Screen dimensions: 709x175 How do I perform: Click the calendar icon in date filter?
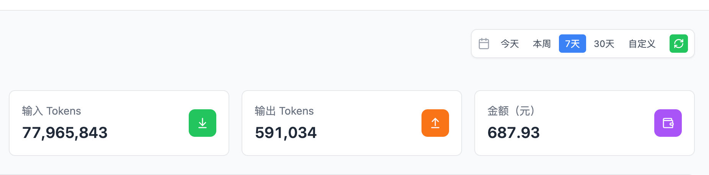click(x=484, y=44)
